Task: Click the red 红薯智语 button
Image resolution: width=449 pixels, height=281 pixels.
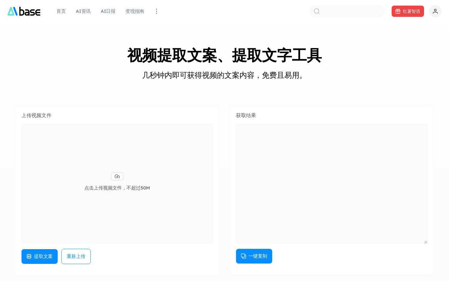Action: pyautogui.click(x=408, y=11)
